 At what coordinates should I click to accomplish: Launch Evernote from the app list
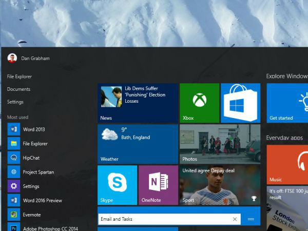click(31, 215)
